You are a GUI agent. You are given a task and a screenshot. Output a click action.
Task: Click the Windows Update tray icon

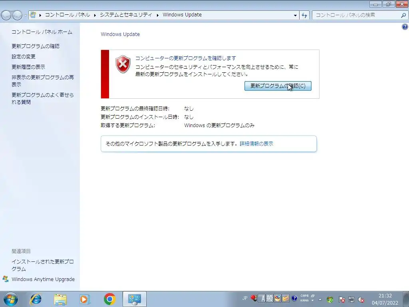tap(330, 299)
